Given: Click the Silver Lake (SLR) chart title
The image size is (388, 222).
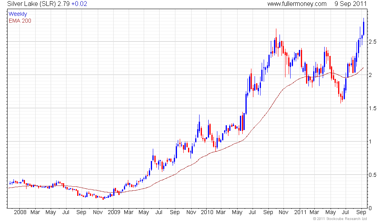Looking at the screenshot, I should (32, 4).
